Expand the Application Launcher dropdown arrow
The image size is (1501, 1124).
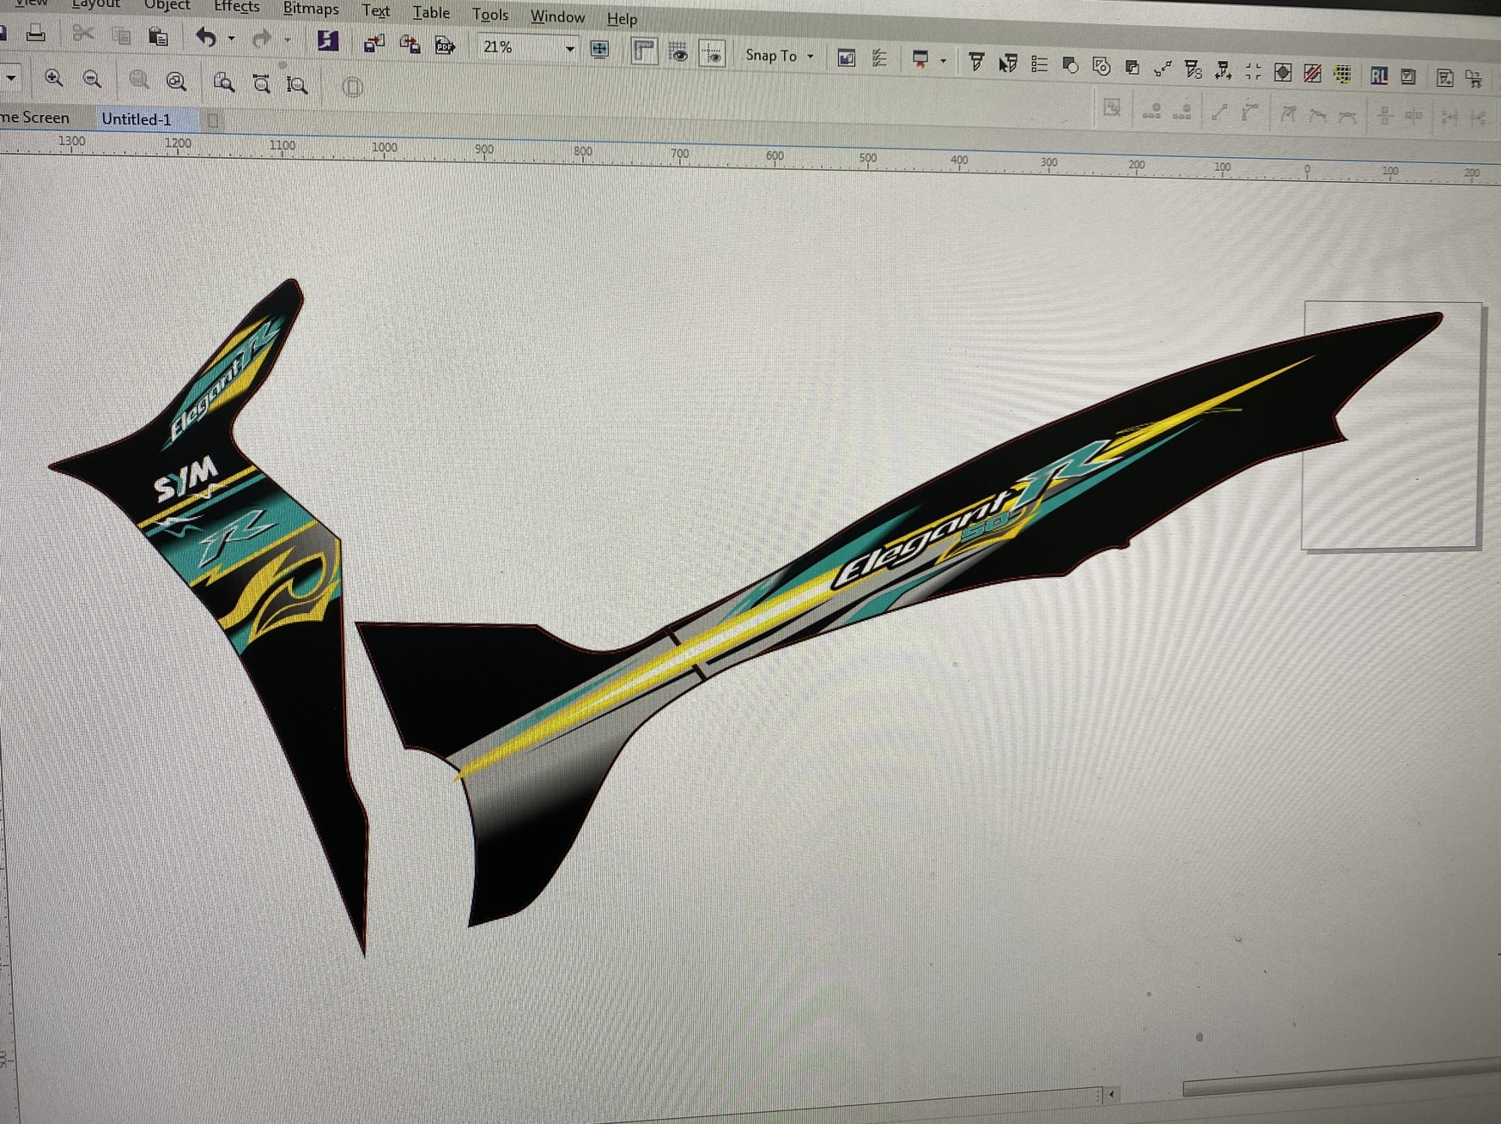pos(943,61)
